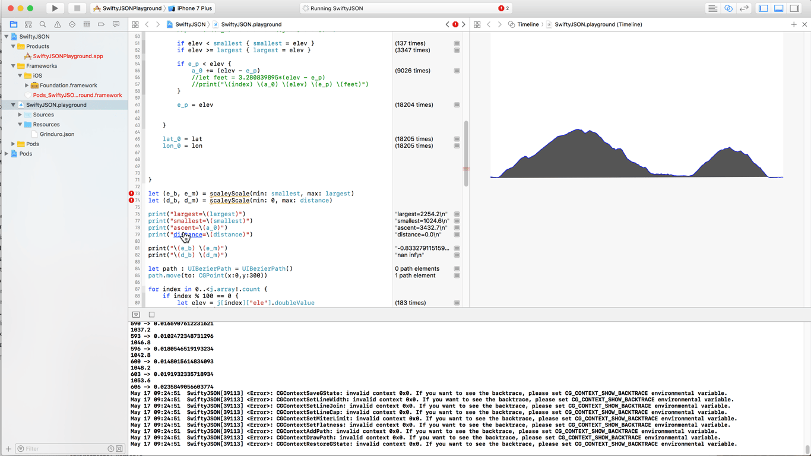Click the source editor vertical scrollbar

click(x=466, y=153)
